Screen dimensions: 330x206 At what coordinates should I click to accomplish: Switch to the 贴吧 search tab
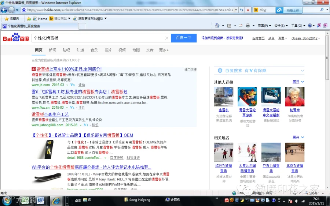[66, 50]
